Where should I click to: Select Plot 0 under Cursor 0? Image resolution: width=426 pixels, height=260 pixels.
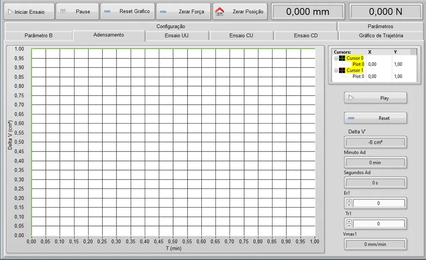point(358,64)
